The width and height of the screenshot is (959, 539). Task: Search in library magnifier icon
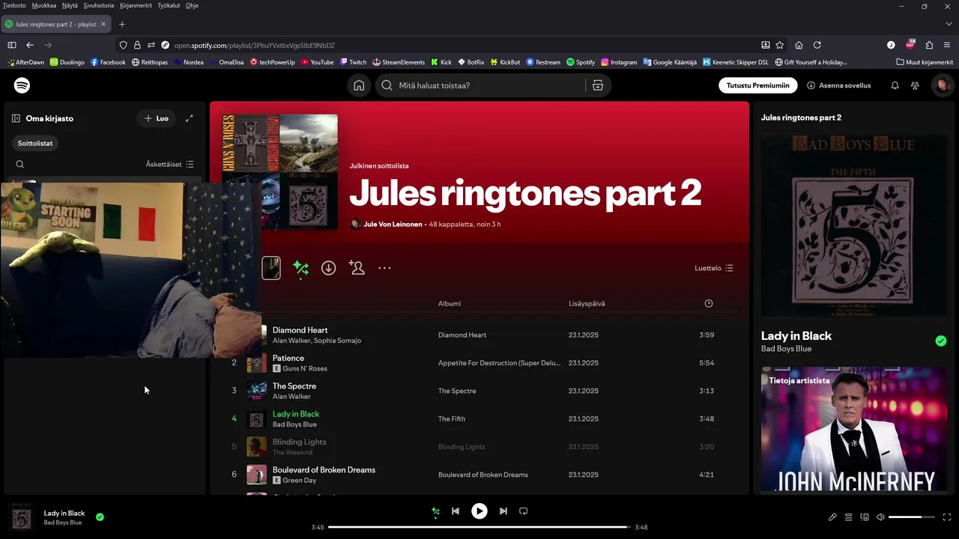click(x=20, y=164)
